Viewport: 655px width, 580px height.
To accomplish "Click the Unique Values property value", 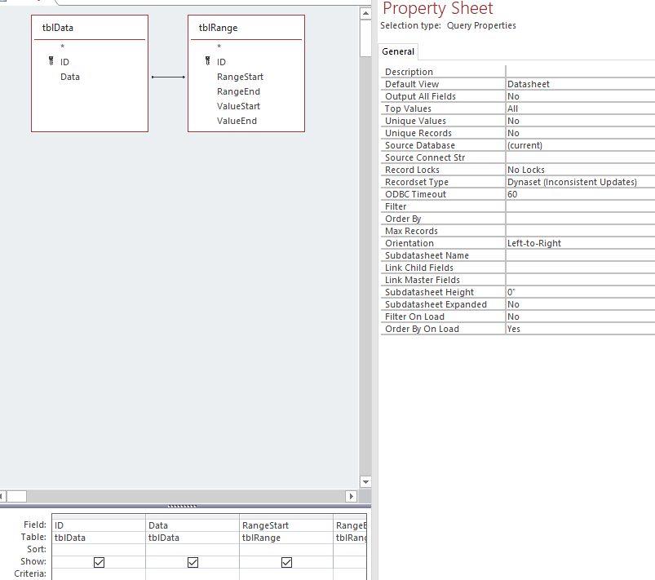I will (580, 121).
